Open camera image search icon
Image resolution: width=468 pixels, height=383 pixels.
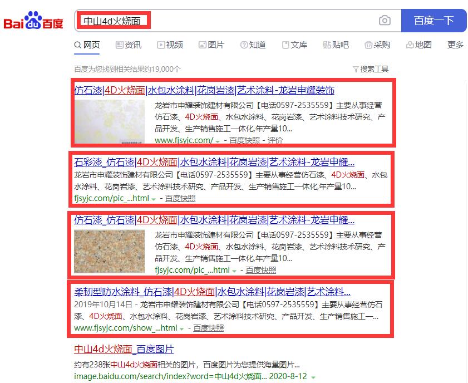coord(385,21)
